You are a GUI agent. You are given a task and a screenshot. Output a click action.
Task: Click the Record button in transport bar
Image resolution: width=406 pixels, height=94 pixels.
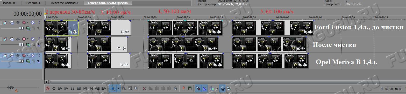48,88
